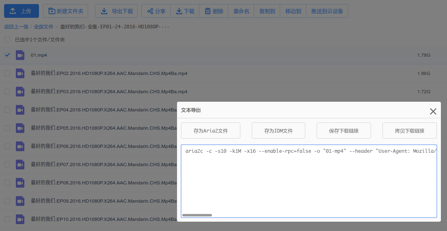Click inside the aria2c command text area
447x231 pixels.
click(309, 181)
